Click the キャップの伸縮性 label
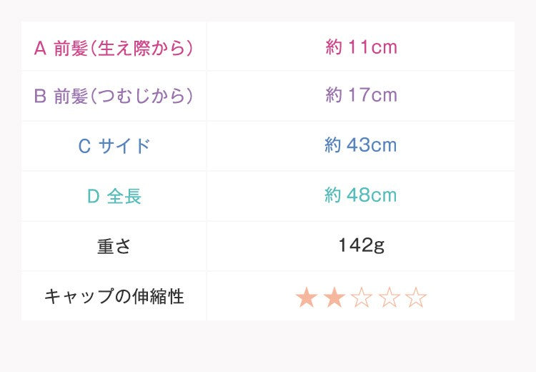 (114, 296)
